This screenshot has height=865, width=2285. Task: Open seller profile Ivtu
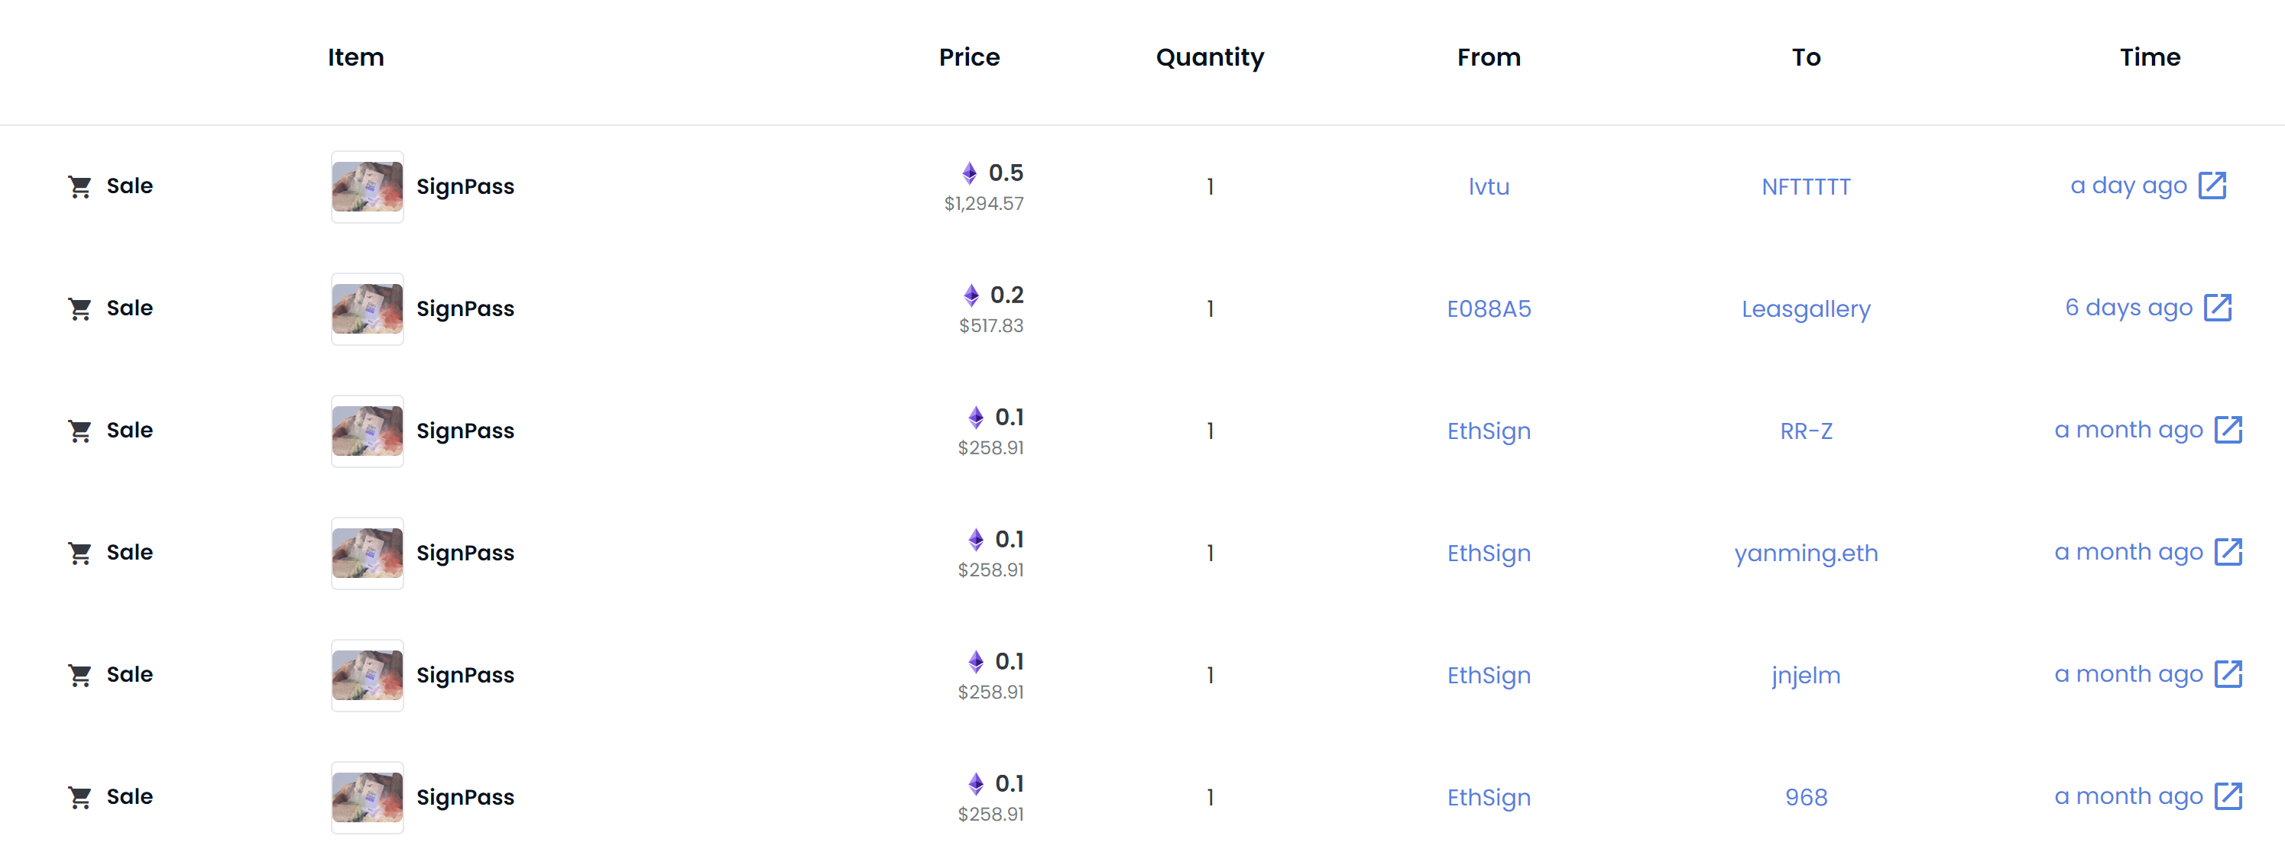(1489, 187)
